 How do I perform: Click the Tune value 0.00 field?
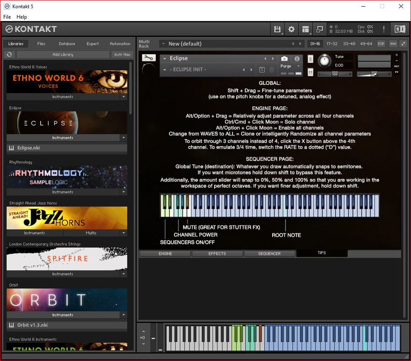[339, 65]
